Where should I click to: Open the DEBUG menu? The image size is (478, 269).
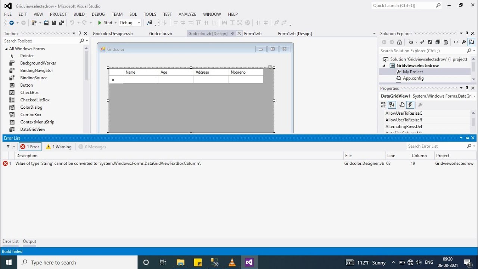pos(98,14)
